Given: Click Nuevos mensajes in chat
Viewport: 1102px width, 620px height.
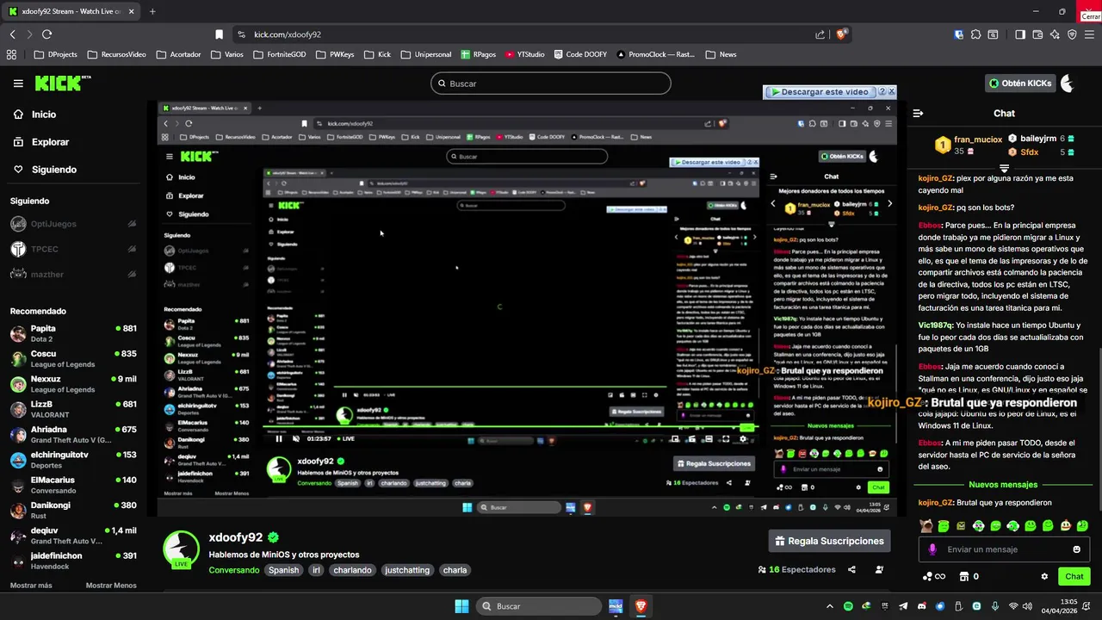Looking at the screenshot, I should (x=1003, y=485).
